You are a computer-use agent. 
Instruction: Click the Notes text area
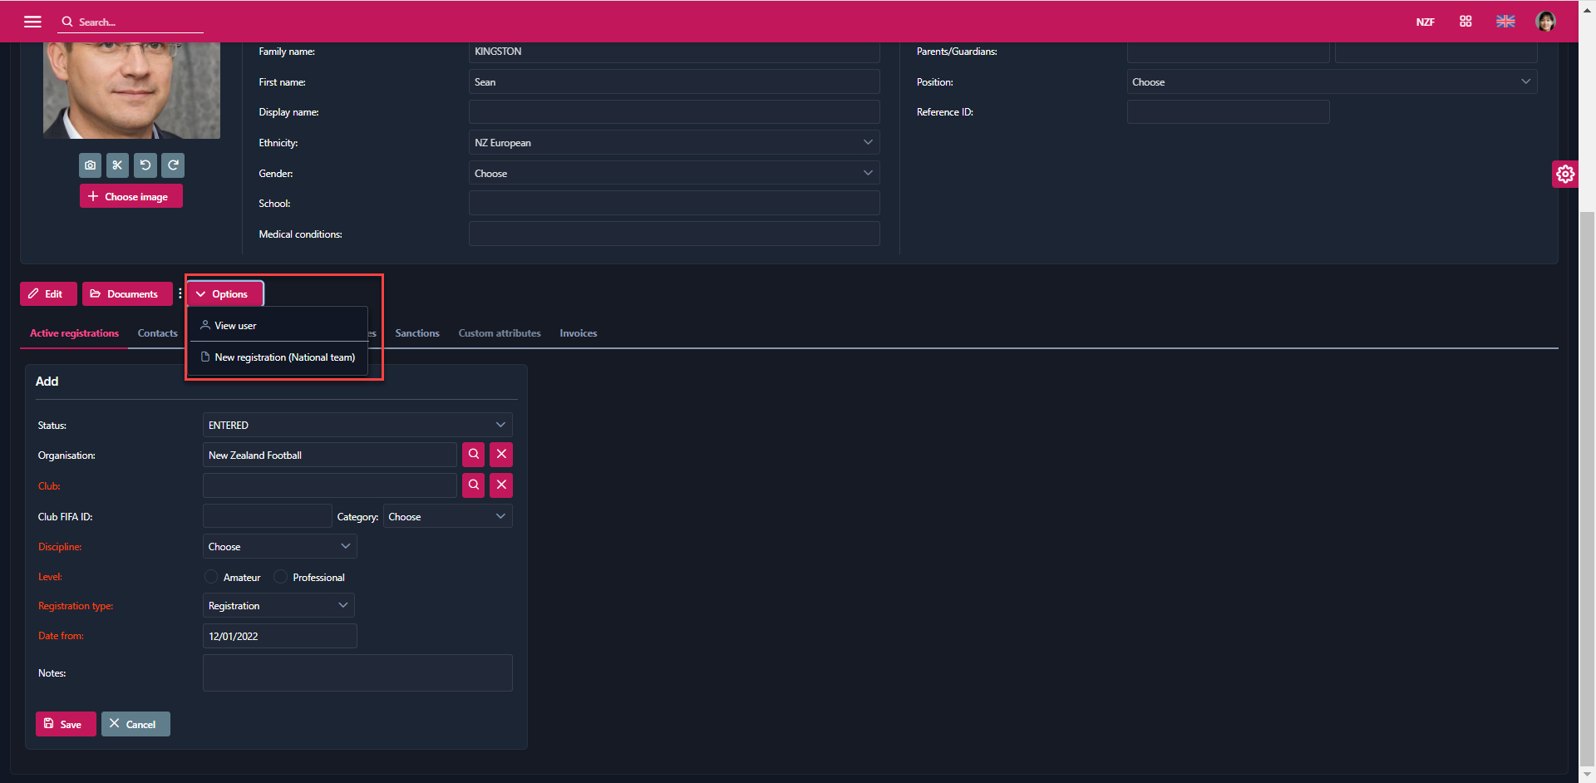pyautogui.click(x=357, y=672)
